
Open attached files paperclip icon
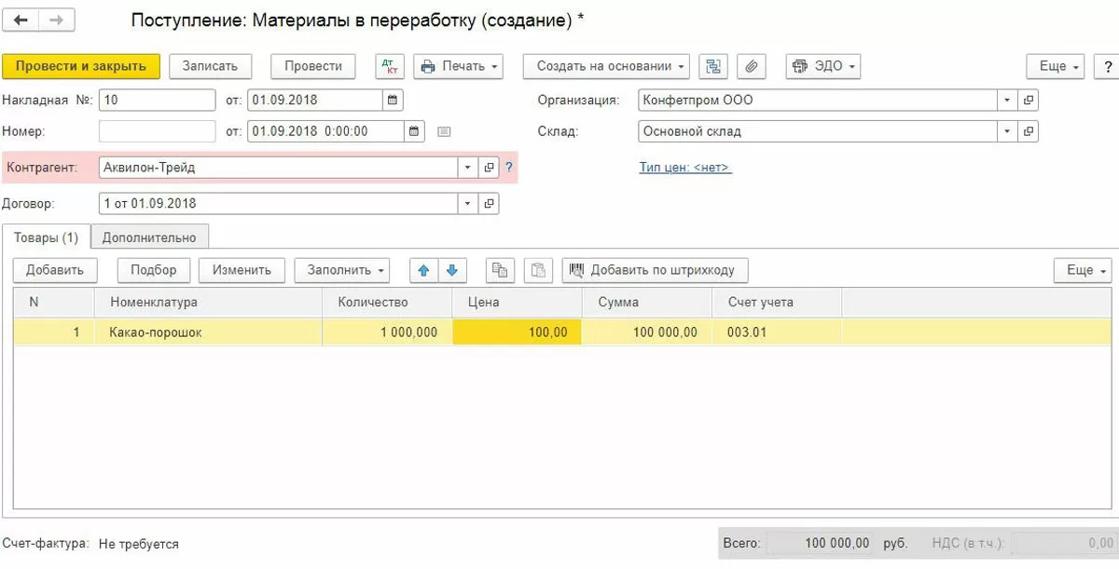click(x=752, y=66)
